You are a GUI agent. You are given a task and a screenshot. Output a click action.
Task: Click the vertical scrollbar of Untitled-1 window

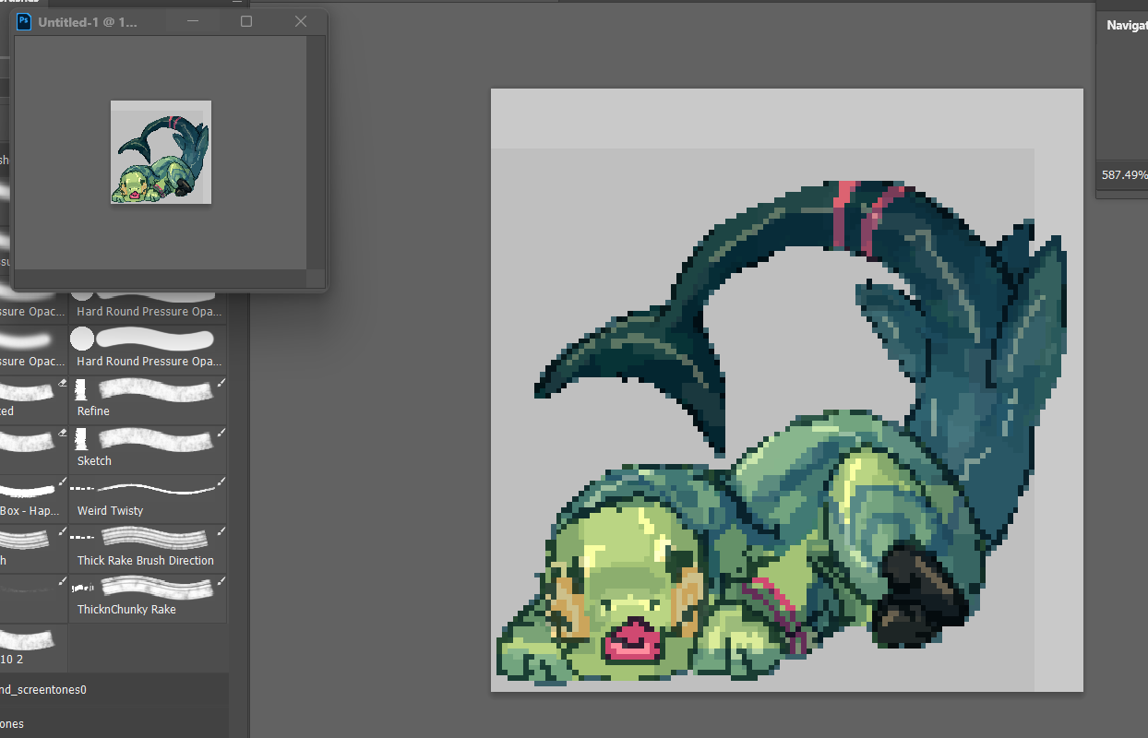click(316, 153)
